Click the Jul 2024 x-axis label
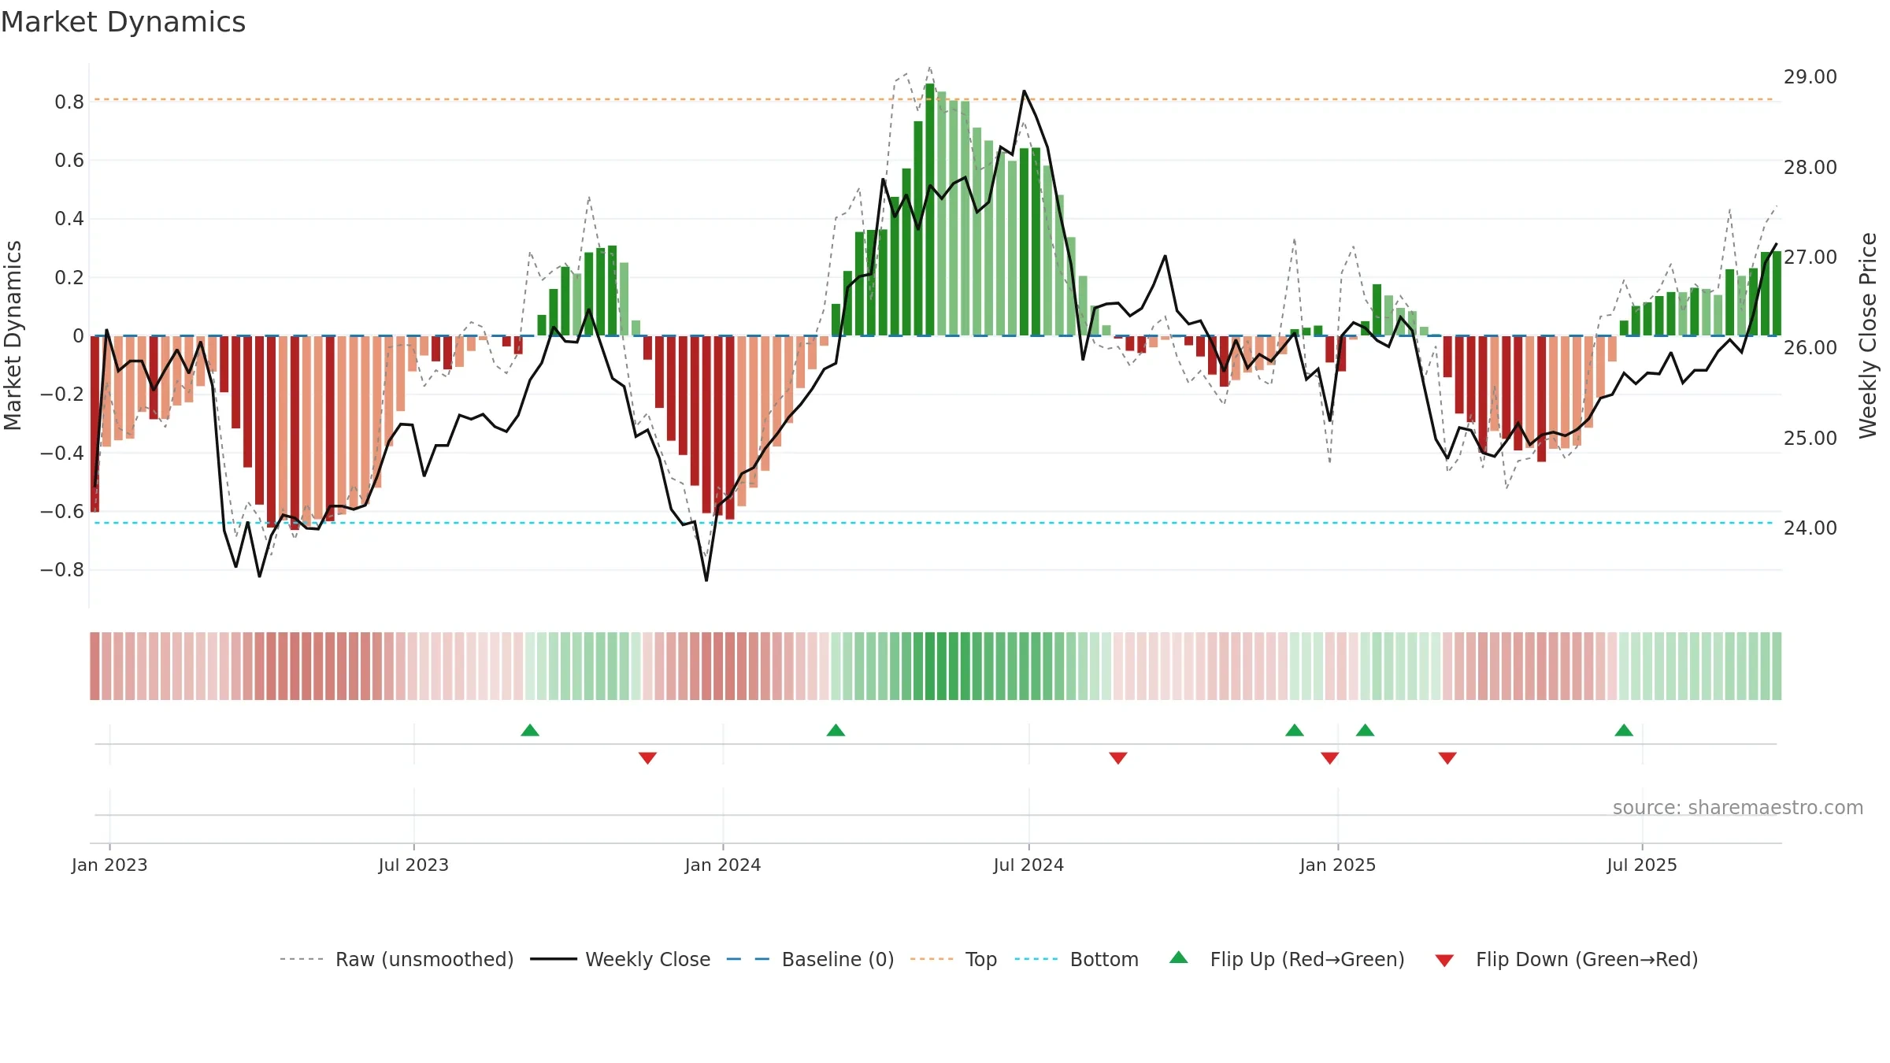The image size is (1890, 1063). 1028,865
